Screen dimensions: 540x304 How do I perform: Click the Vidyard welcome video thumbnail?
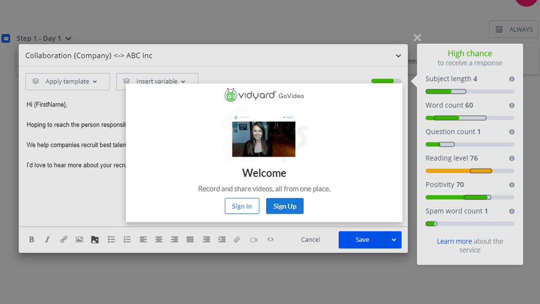click(264, 139)
